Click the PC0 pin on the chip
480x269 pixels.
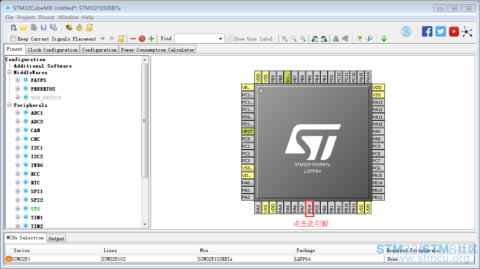248,139
